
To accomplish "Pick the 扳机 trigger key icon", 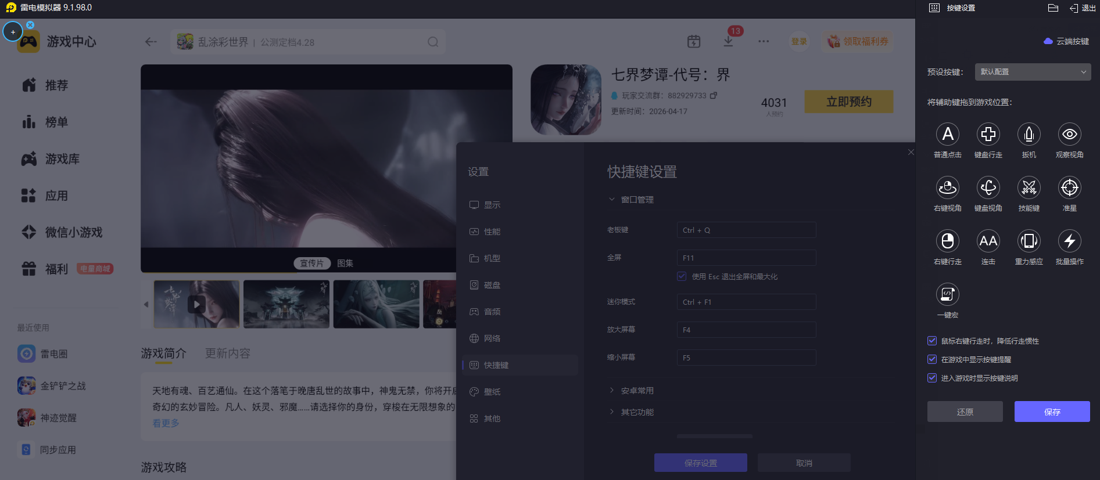I will tap(1029, 135).
